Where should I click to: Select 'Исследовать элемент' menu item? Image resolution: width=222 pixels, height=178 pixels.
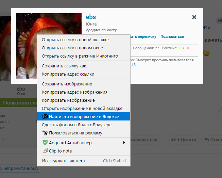click(x=84, y=161)
